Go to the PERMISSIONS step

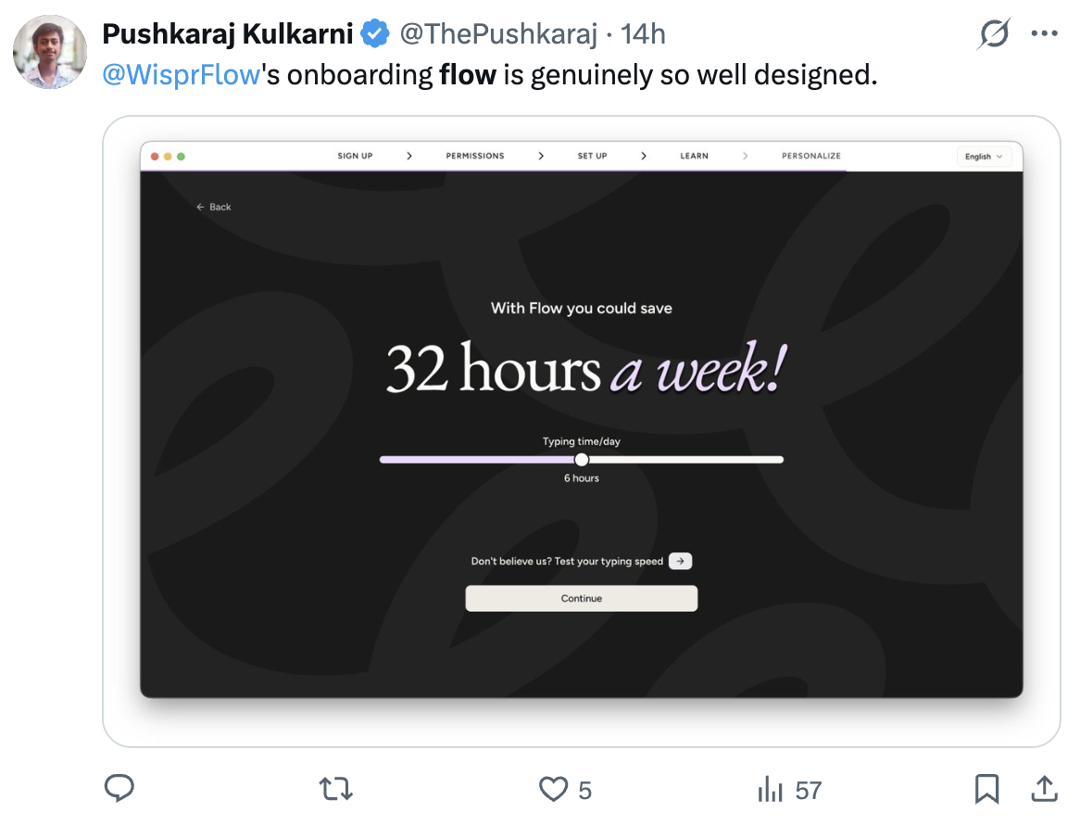tap(474, 156)
